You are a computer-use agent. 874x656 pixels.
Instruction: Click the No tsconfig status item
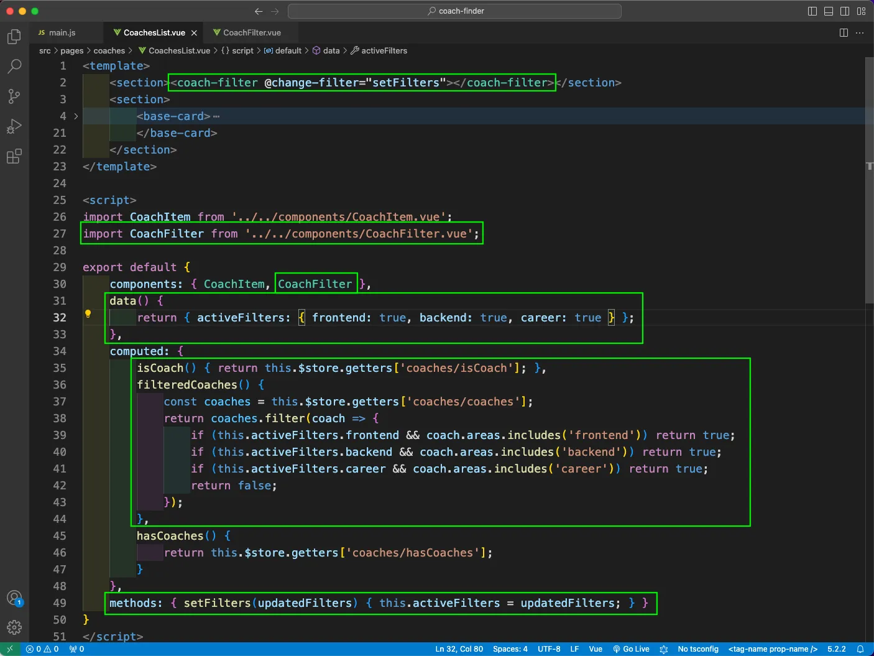pyautogui.click(x=698, y=649)
